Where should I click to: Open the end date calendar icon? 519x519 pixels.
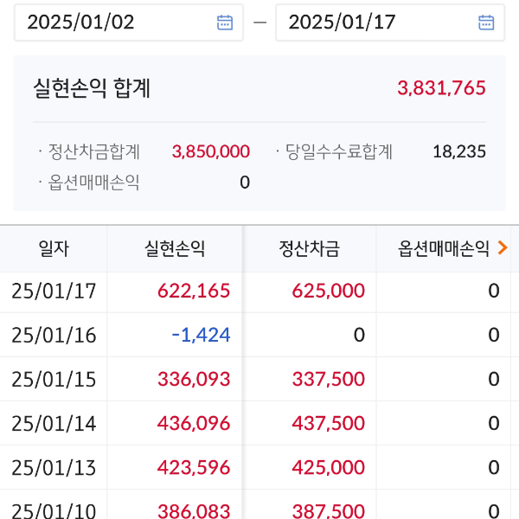(486, 22)
